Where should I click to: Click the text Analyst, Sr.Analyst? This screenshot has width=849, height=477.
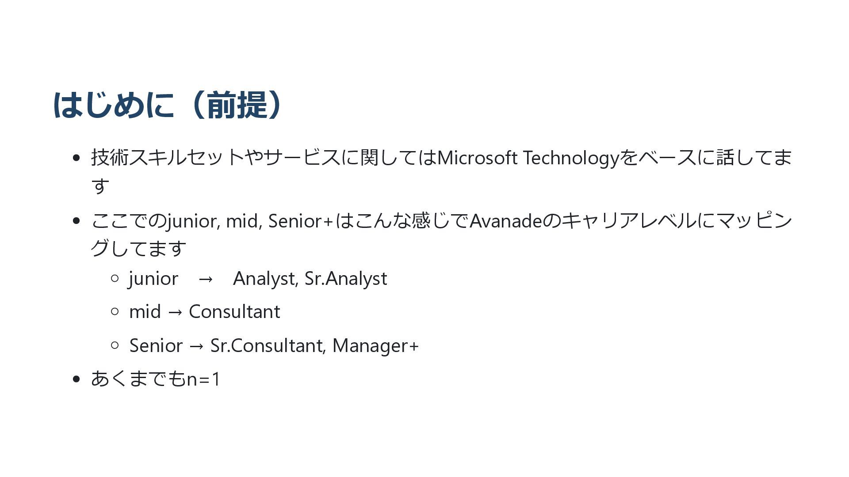310,278
